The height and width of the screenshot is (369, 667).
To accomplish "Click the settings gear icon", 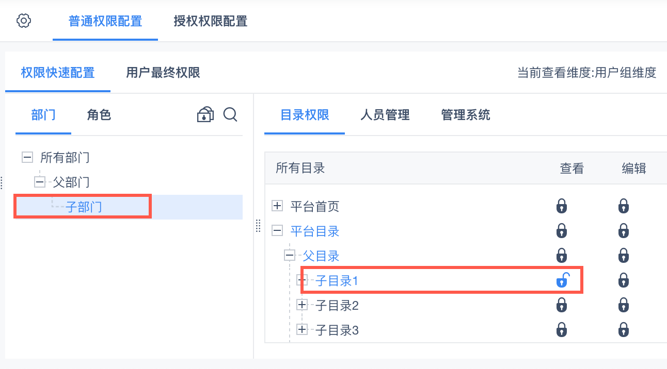I will pyautogui.click(x=24, y=21).
